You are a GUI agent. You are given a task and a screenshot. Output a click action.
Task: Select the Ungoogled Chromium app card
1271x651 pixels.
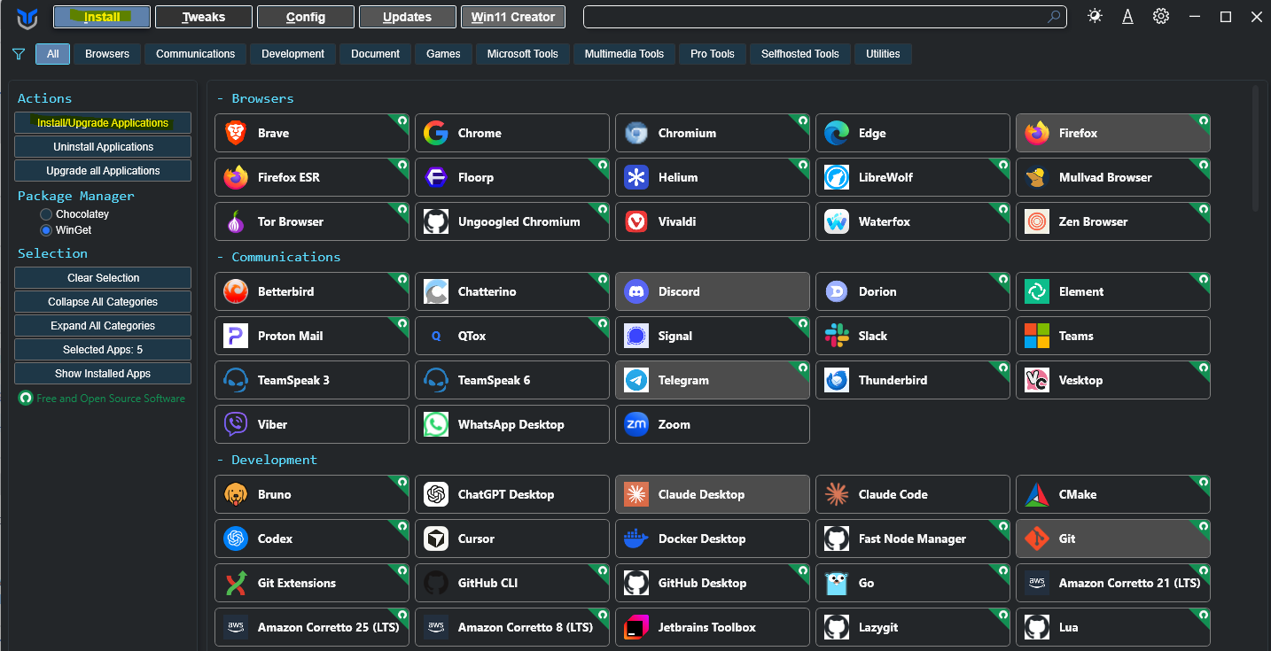(512, 221)
